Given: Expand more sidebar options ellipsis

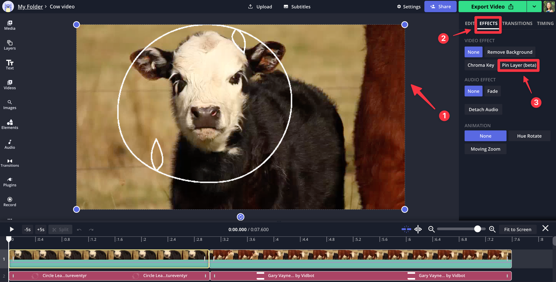Looking at the screenshot, I should point(10,219).
